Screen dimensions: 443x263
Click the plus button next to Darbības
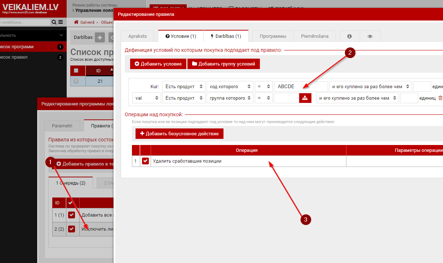point(99,37)
